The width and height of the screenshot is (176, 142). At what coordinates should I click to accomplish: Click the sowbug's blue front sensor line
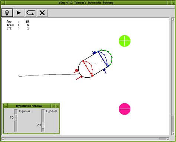(103, 59)
